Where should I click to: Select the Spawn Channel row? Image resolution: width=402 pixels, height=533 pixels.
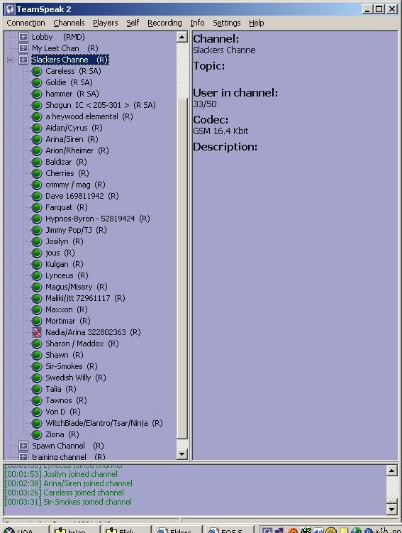pos(68,446)
